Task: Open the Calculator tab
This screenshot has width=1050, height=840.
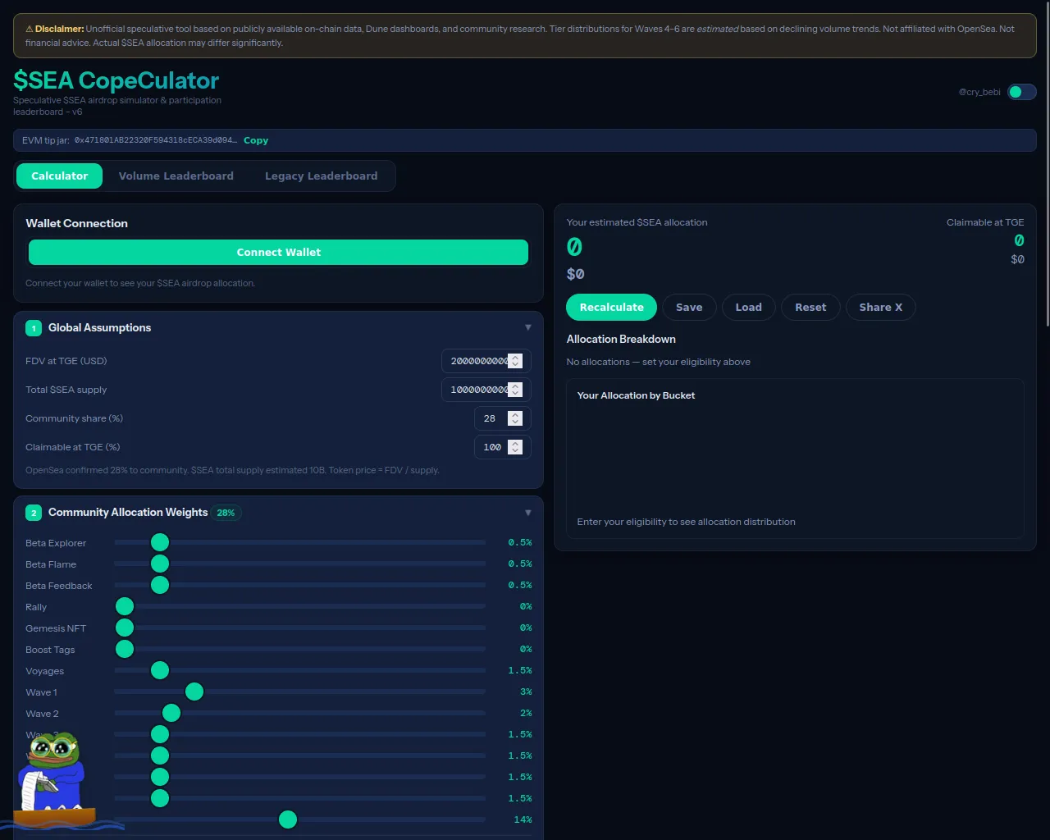Action: [x=59, y=176]
